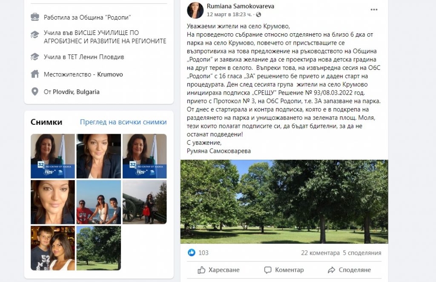Open the beach family photo thumbnail
The width and height of the screenshot is (436, 282).
[99, 202]
